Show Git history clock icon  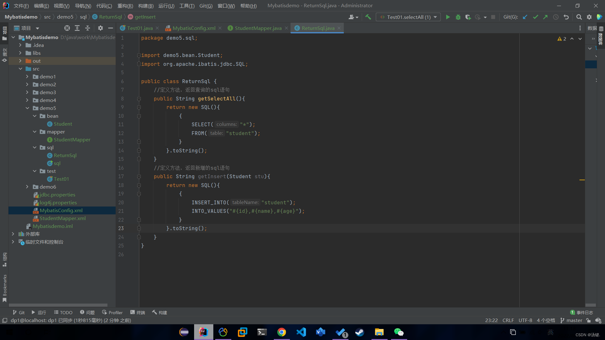point(556,17)
